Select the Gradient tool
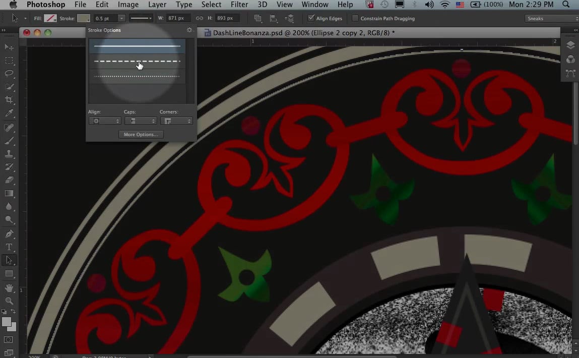579x358 pixels. (x=9, y=193)
